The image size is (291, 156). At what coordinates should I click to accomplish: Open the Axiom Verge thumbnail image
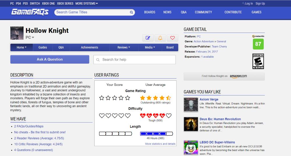tap(191, 104)
